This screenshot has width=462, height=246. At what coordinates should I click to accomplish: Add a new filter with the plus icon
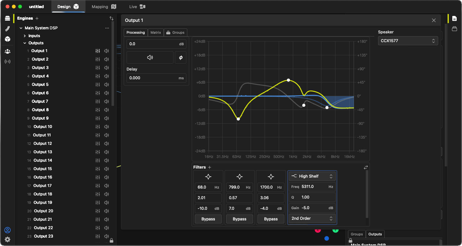click(210, 167)
